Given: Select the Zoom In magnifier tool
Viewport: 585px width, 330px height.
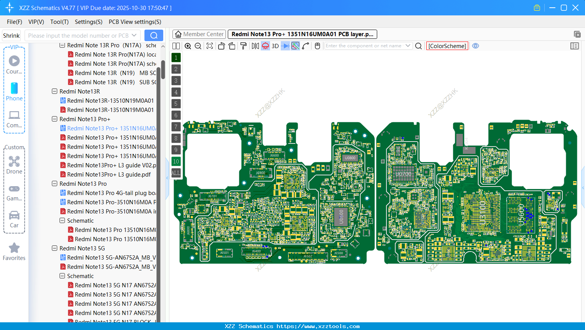Looking at the screenshot, I should pos(188,46).
